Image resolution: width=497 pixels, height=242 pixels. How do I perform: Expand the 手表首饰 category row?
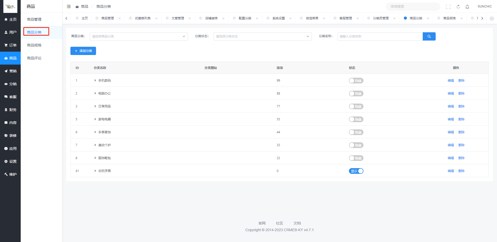pyautogui.click(x=95, y=132)
